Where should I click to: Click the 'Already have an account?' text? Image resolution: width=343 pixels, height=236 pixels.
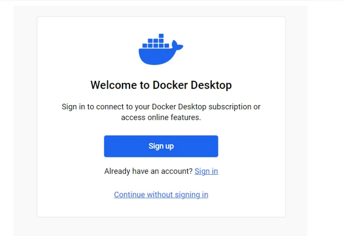tap(148, 171)
